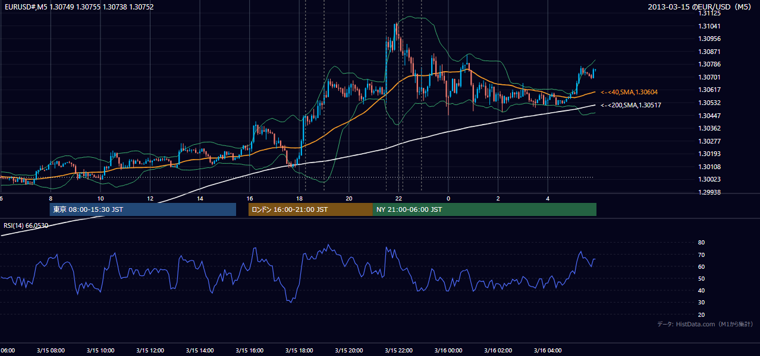Click hour label 14 under price chart
This screenshot has height=356, width=760.
click(x=200, y=198)
